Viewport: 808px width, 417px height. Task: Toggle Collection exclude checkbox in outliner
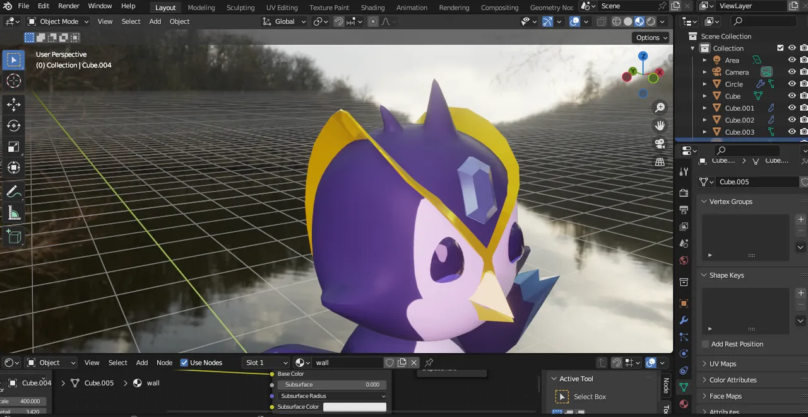point(780,49)
